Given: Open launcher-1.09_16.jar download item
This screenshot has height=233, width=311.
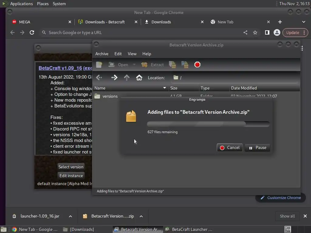Looking at the screenshot, I should [40, 216].
